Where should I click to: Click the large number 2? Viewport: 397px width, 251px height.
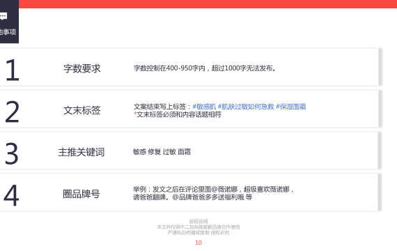(12, 112)
